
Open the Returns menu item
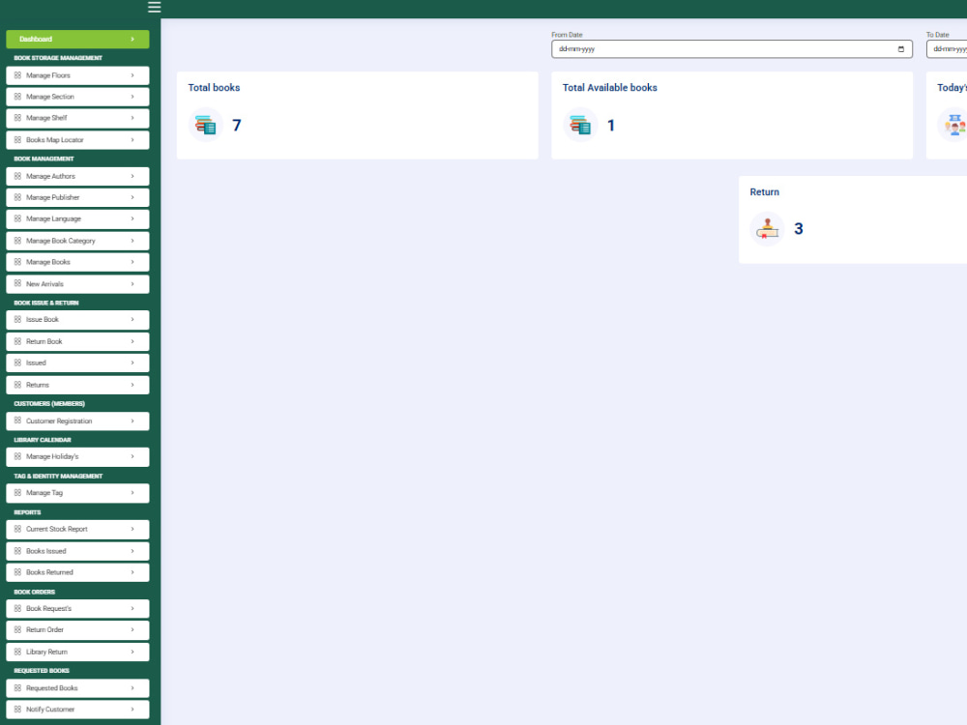77,385
